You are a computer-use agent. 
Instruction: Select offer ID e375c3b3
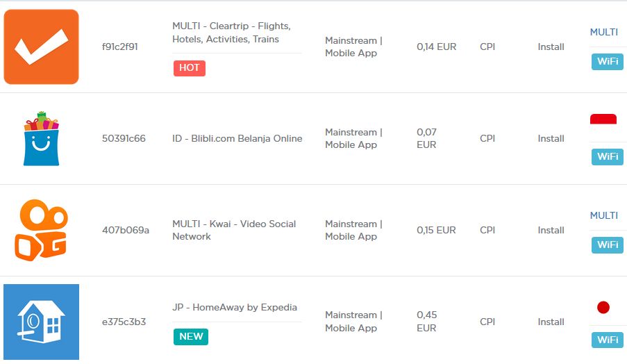point(124,322)
